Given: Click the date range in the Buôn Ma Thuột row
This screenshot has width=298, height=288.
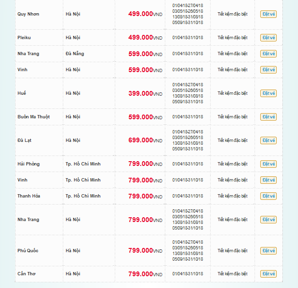Looking at the screenshot, I should [187, 117].
